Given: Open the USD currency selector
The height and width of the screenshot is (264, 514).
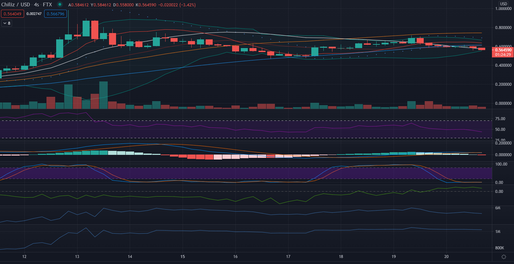Looking at the screenshot, I should tap(504, 4).
